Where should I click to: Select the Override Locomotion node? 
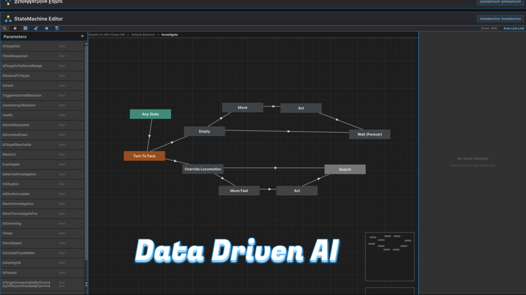pyautogui.click(x=203, y=169)
